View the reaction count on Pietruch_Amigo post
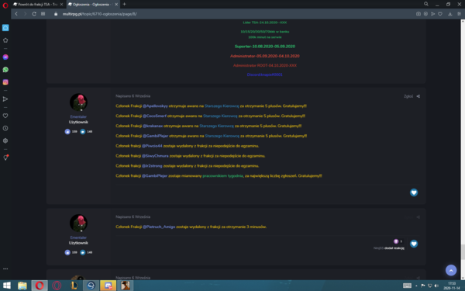Screen dimensions: 465x291 pyautogui.click(x=398, y=241)
